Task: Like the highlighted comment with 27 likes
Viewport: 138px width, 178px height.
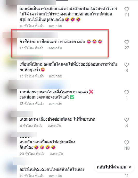Action: tap(126, 42)
